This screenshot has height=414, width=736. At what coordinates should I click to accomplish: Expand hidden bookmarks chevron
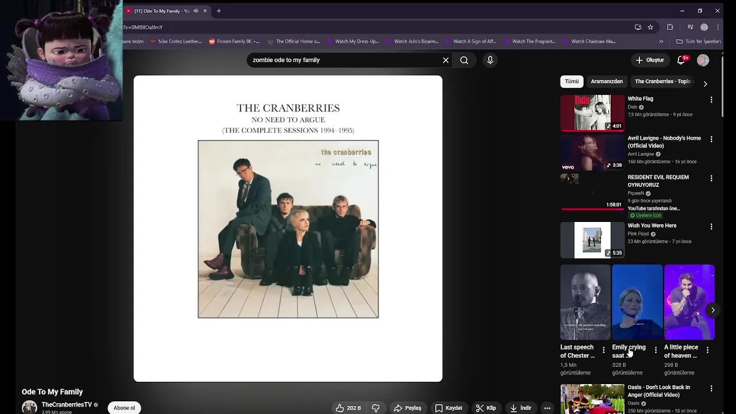point(661,41)
